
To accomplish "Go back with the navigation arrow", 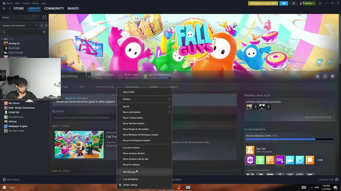I will click(4, 8).
